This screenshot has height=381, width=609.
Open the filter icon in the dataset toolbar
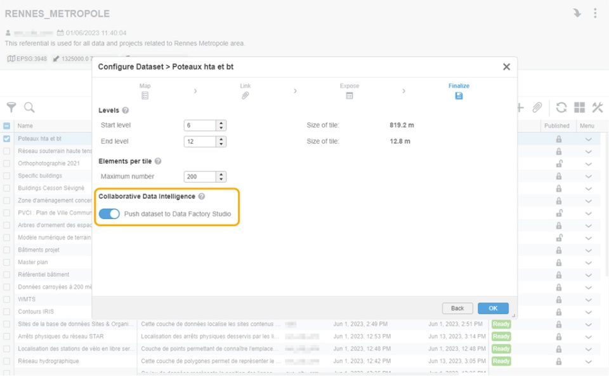coord(11,107)
